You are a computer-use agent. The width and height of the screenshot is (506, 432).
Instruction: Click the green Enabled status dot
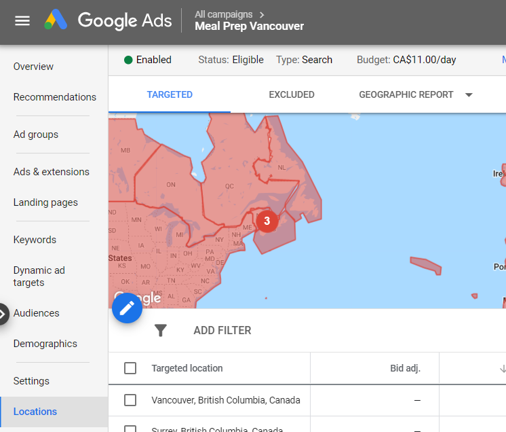pyautogui.click(x=128, y=60)
